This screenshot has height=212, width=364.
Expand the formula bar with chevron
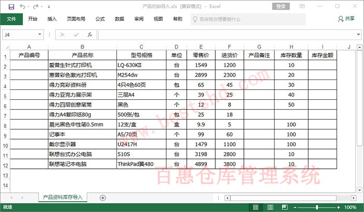(358, 35)
